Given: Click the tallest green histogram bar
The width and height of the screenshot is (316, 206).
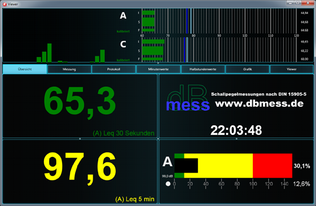Looking at the screenshot, I should point(50,53).
